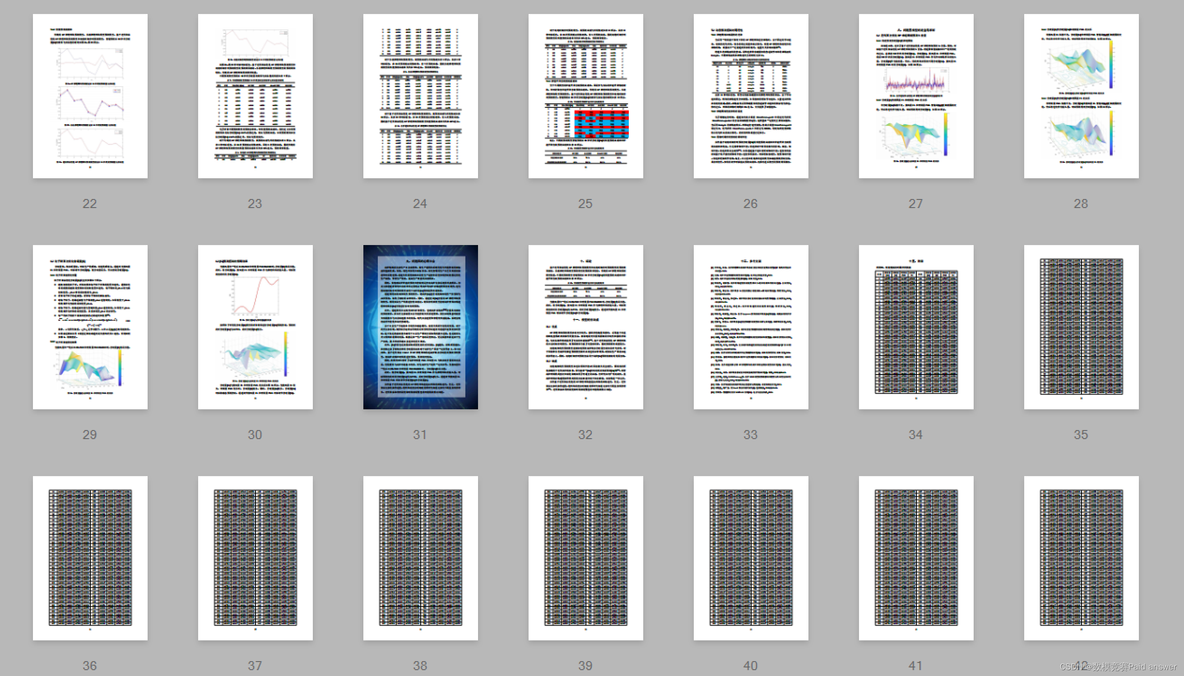Open the page 24 thumbnail of tables

[421, 96]
